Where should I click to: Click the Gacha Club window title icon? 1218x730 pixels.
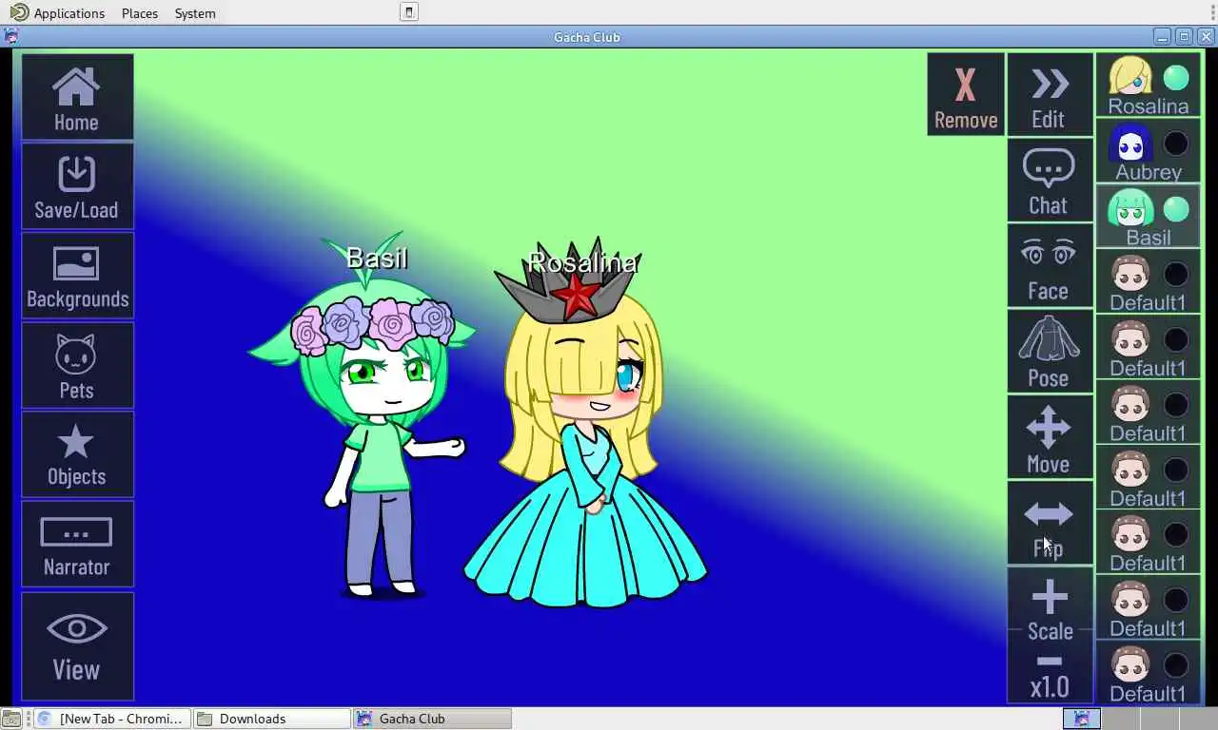coord(10,37)
